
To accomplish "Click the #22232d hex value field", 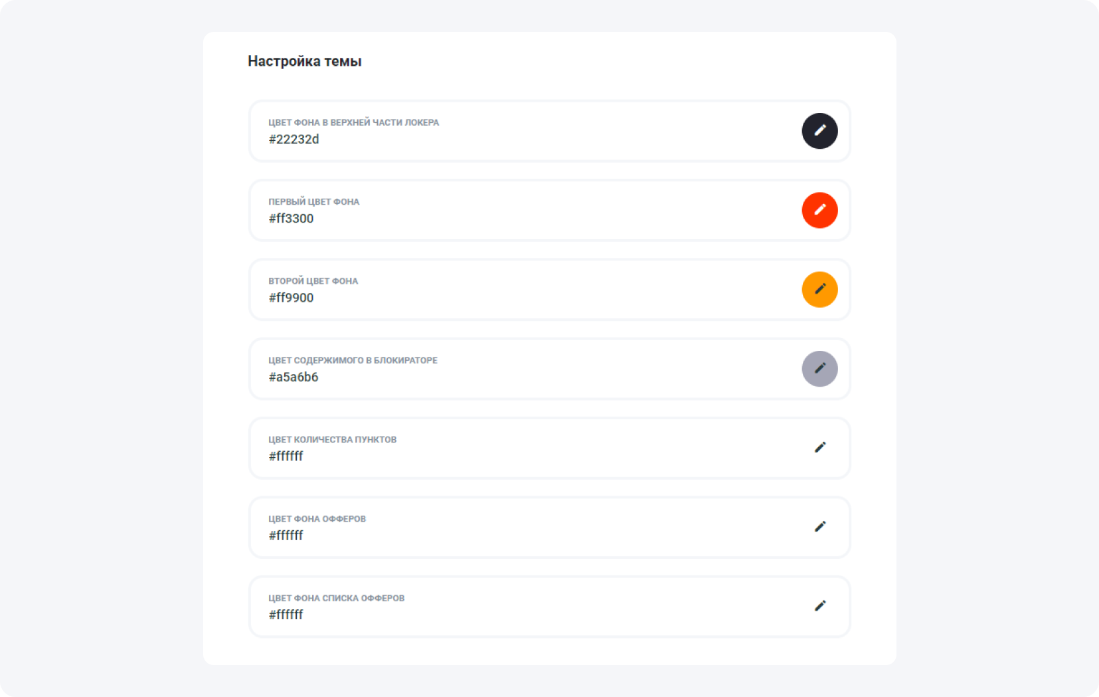I will (x=294, y=140).
